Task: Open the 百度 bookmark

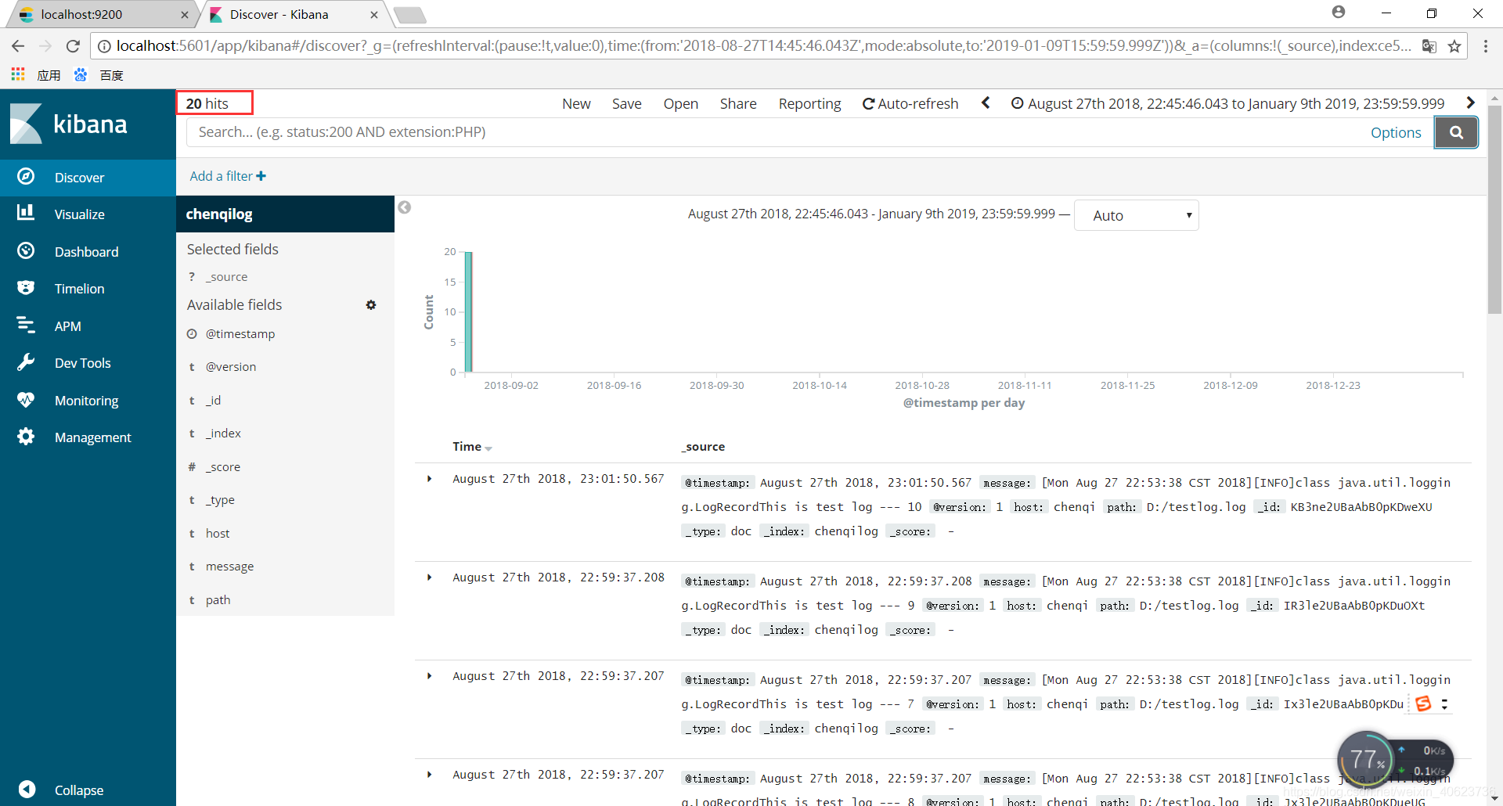Action: [111, 75]
